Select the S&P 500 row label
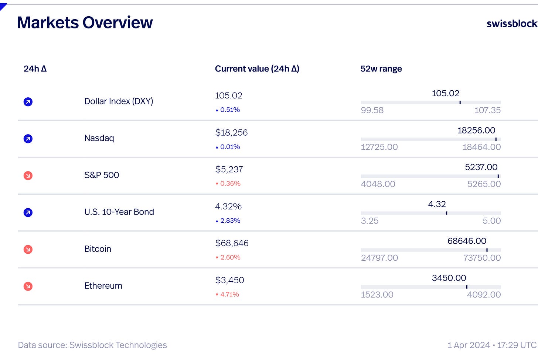The width and height of the screenshot is (538, 358). click(x=102, y=175)
